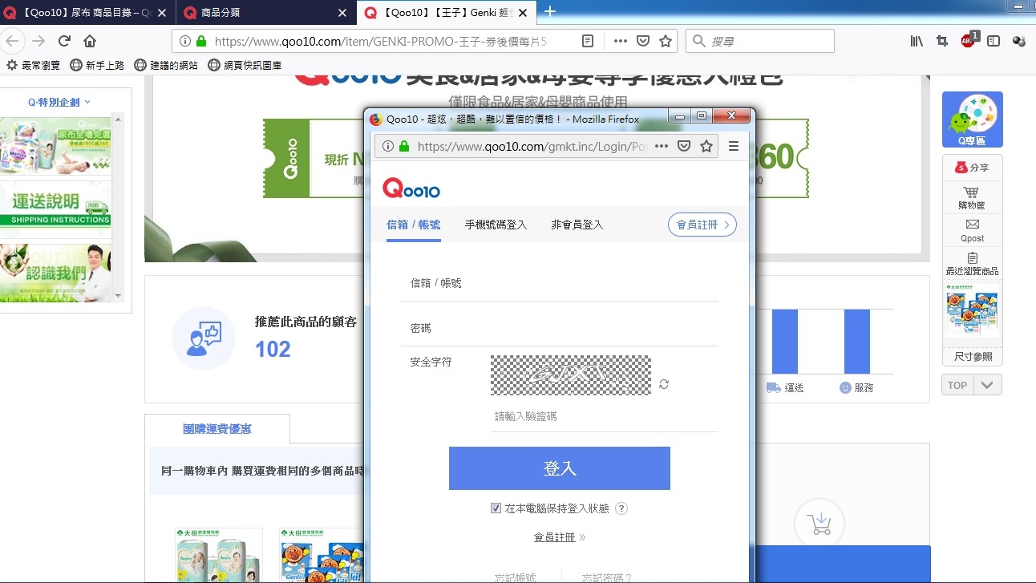Image resolution: width=1036 pixels, height=583 pixels.
Task: Expand the down arrow beside the TOP button
Action: (x=986, y=385)
